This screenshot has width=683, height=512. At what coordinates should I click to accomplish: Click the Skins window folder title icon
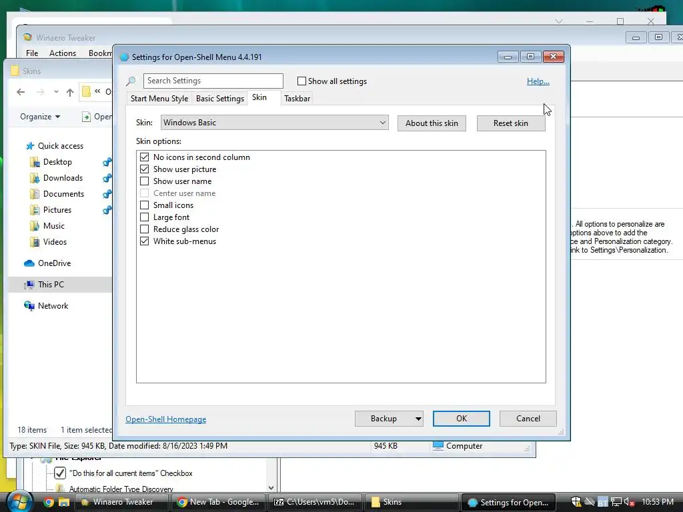[x=15, y=71]
